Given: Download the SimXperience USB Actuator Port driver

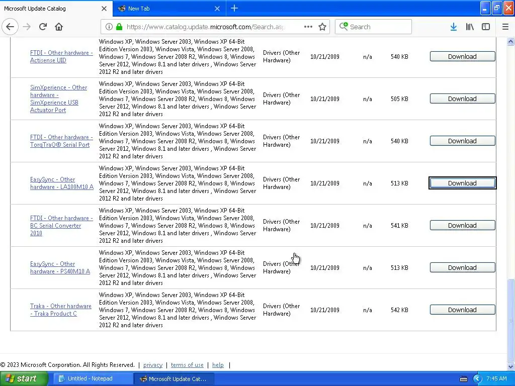Looking at the screenshot, I should pos(462,99).
